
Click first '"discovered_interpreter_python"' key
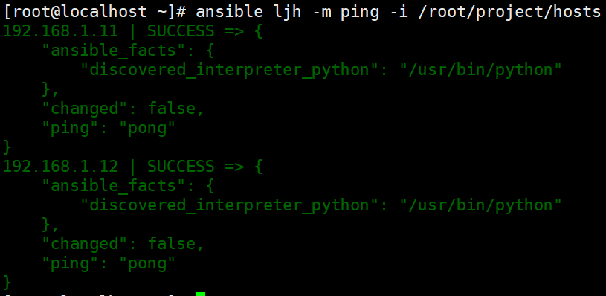(230, 71)
